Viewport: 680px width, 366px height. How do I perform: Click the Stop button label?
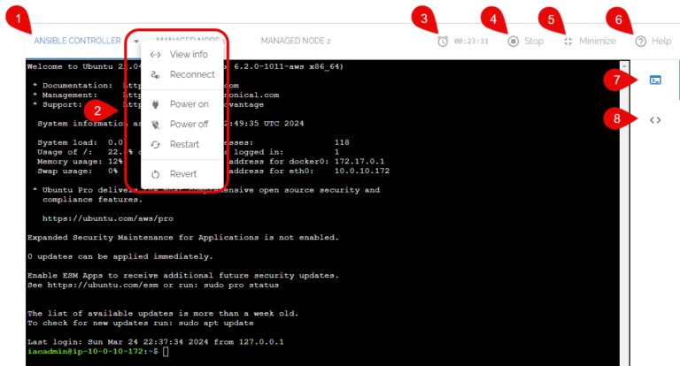[534, 41]
